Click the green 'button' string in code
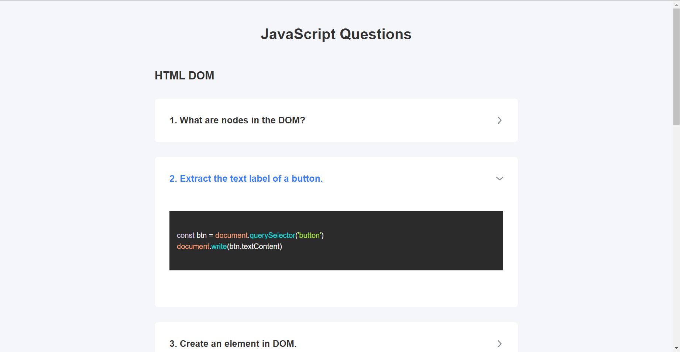This screenshot has width=680, height=352. pos(309,235)
